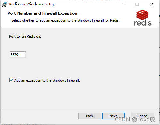160x125 pixels.
Task: Click the 'Add an exception to the Windows Firewall' label
Action: (x=47, y=80)
